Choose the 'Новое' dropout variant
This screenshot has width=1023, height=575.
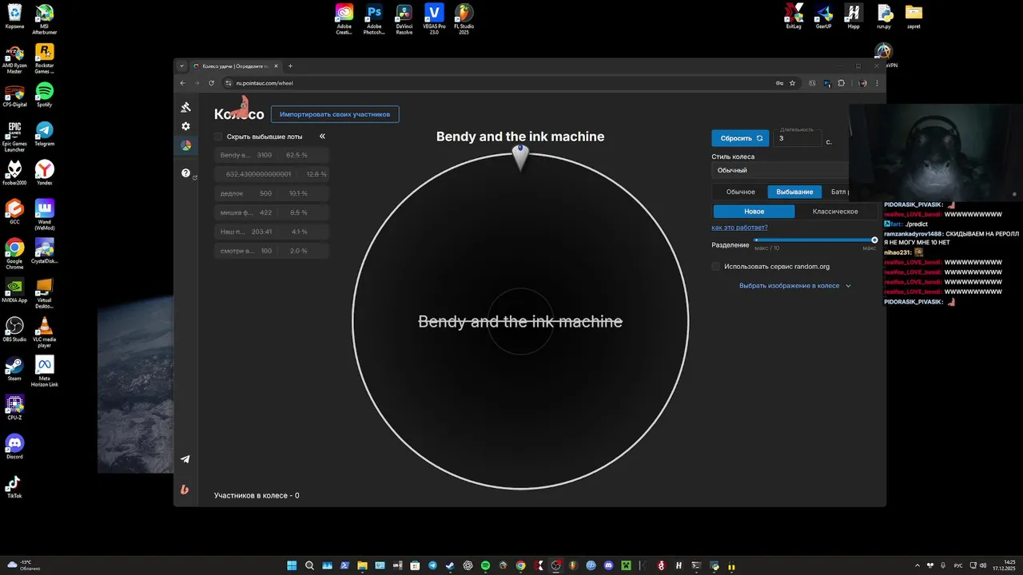pos(754,212)
